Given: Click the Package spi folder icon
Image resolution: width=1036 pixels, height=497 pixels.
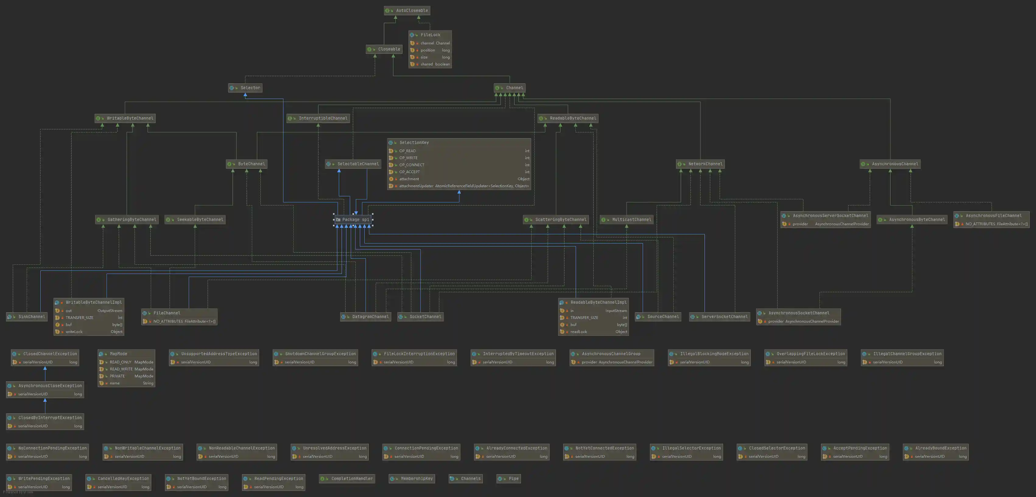Looking at the screenshot, I should (338, 219).
